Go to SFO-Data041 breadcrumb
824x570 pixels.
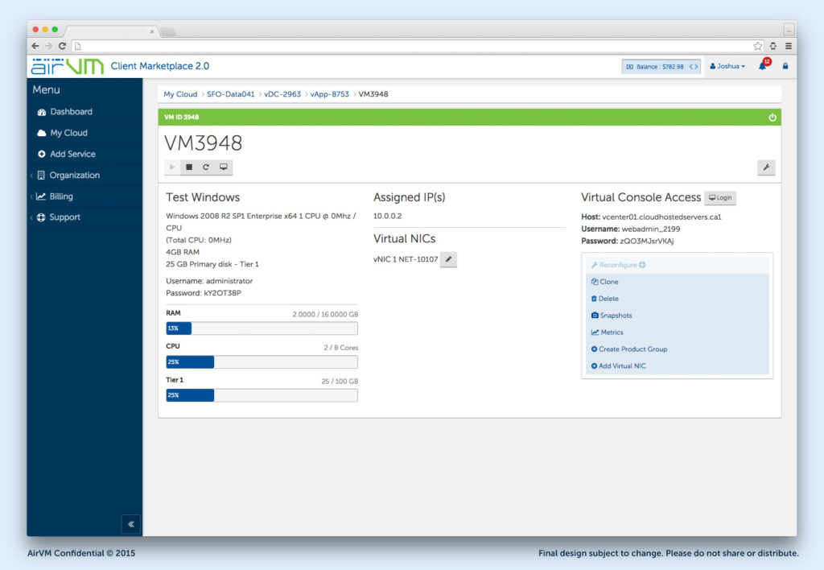[x=230, y=94]
